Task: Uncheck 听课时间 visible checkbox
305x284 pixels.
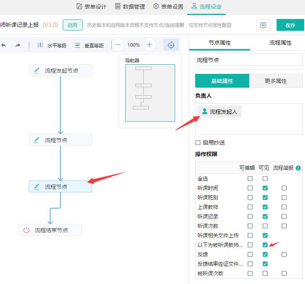Action: (x=265, y=188)
